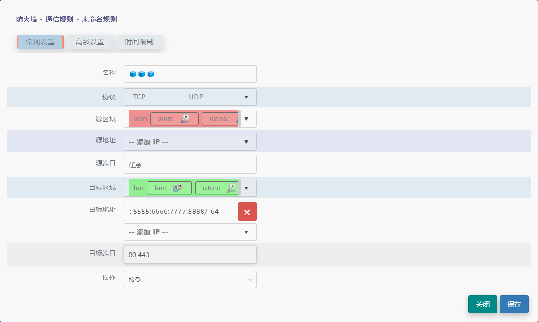Select the UDP protocol tag

(x=196, y=97)
